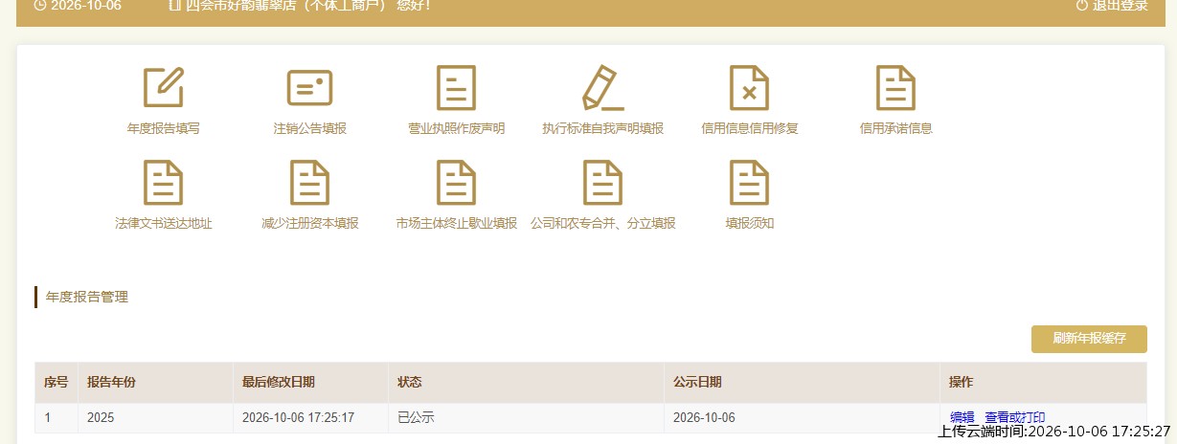
Task: Click the 法律文书送达地址 label
Action: pos(163,224)
